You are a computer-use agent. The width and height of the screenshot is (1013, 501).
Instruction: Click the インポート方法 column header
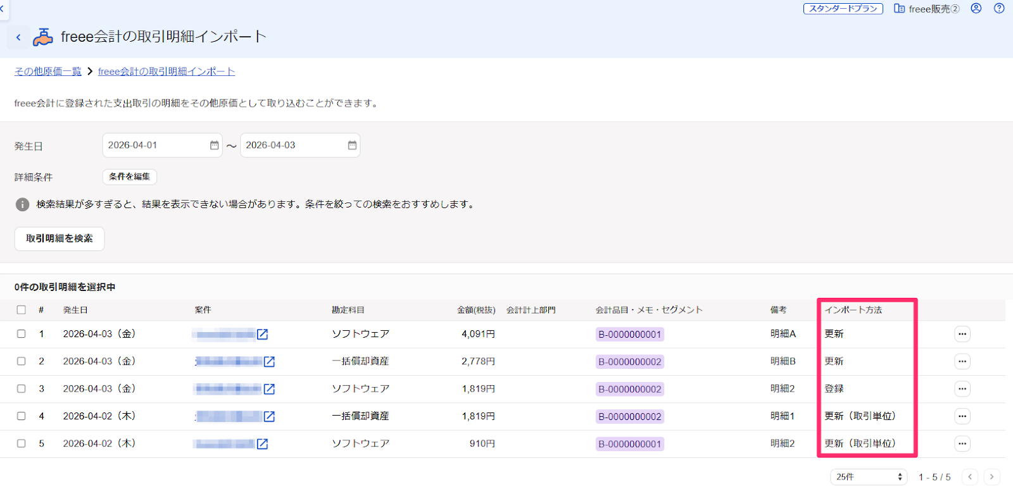(853, 310)
